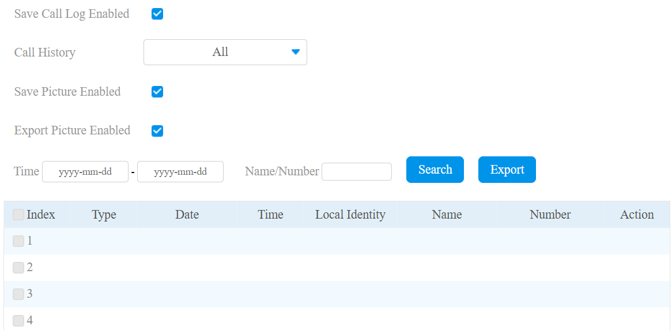Click the blue dropdown arrow beside All

coord(295,52)
